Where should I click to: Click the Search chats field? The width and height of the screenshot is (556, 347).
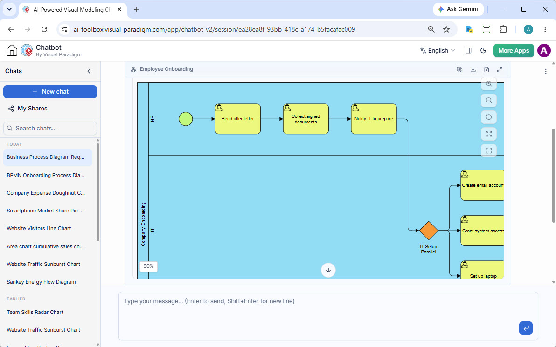(x=50, y=128)
